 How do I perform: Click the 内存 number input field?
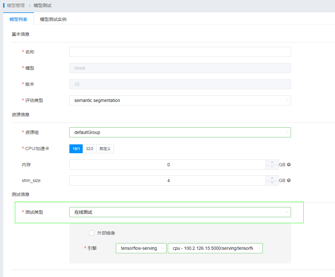pos(168,165)
